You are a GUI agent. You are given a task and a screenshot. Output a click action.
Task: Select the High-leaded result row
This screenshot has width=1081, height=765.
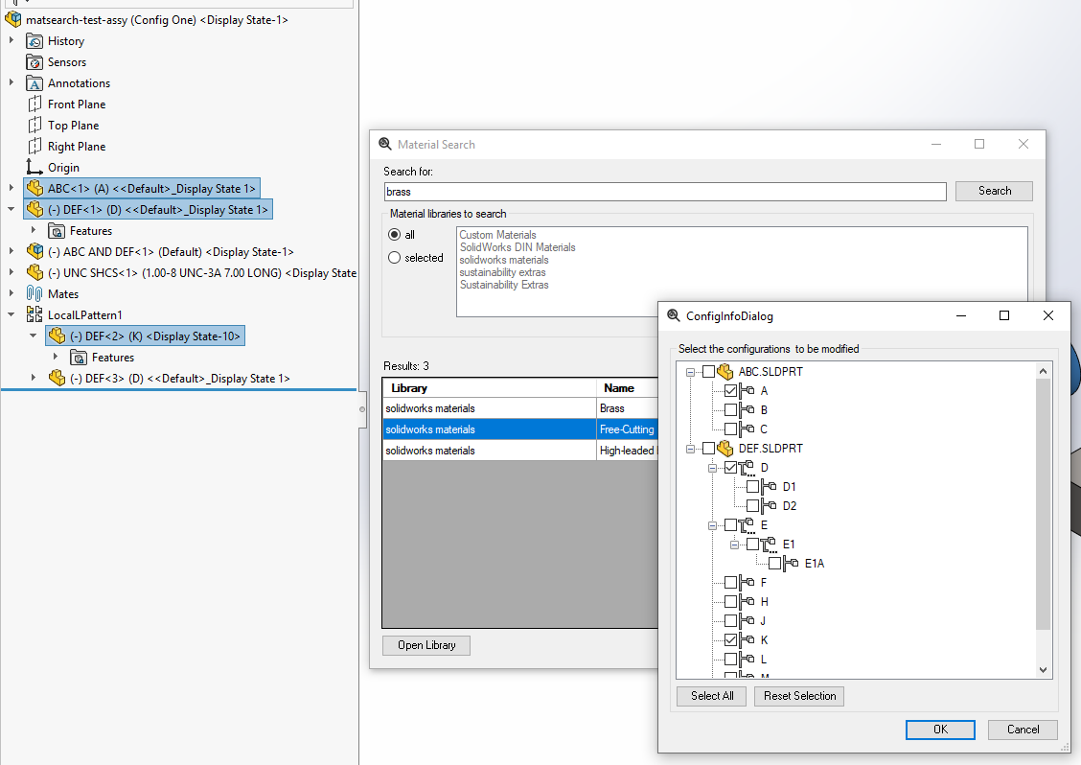point(520,451)
